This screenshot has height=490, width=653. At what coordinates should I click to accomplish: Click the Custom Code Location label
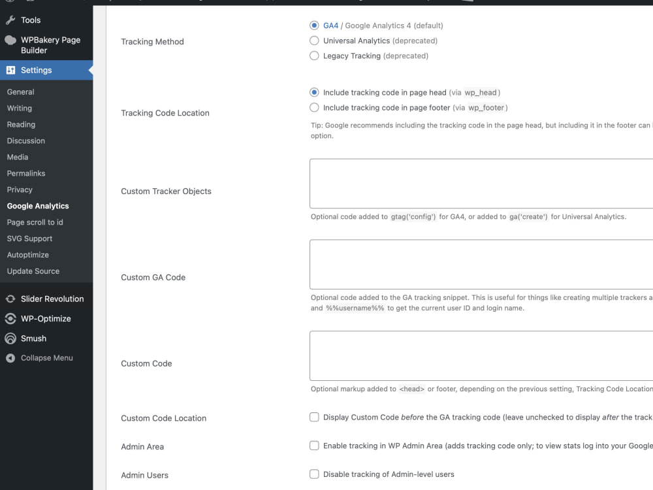click(164, 418)
